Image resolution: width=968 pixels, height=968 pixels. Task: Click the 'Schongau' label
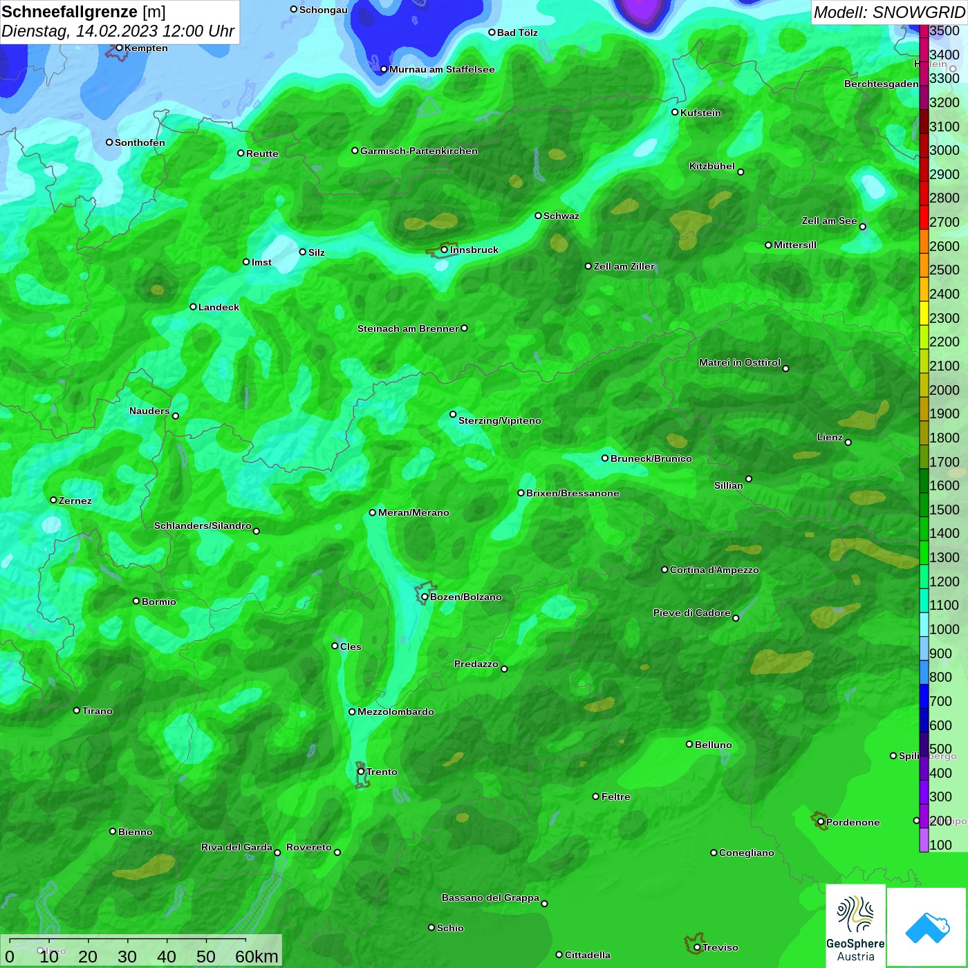[x=324, y=10]
